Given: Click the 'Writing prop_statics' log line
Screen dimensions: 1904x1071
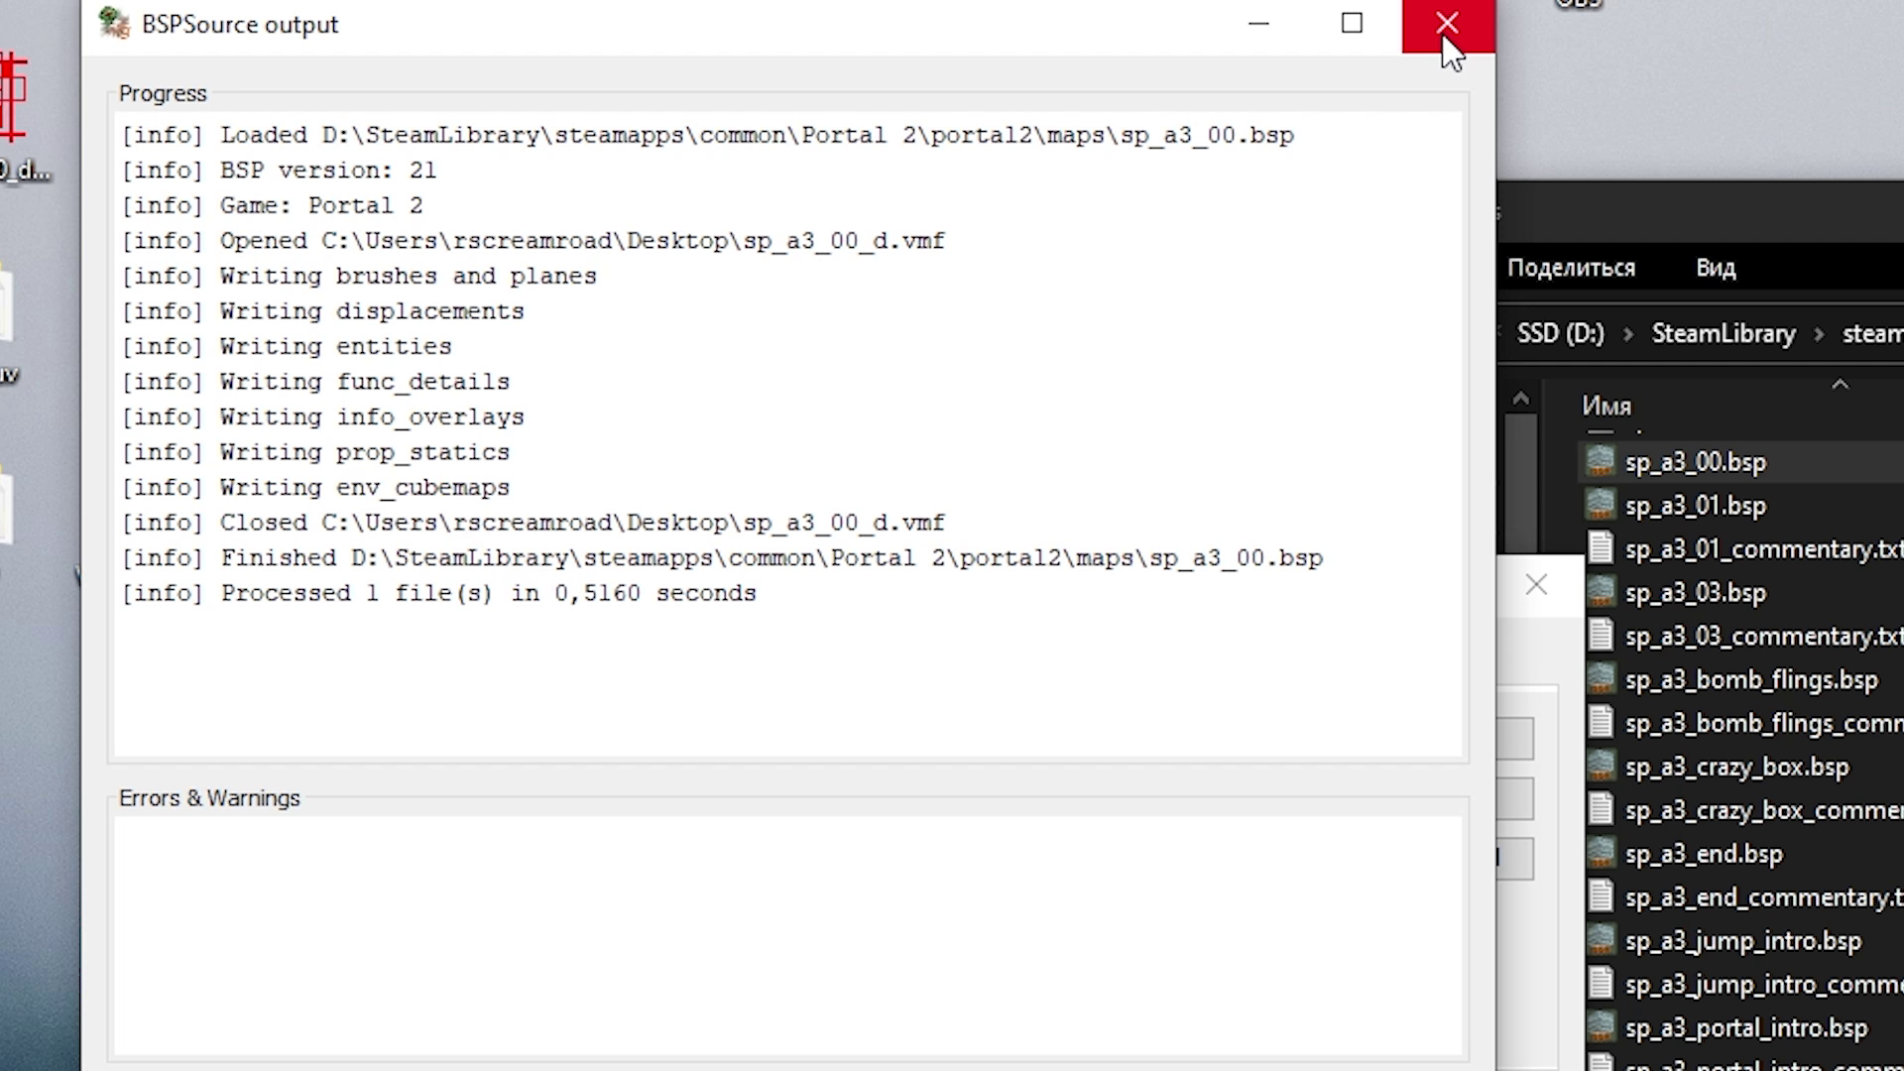Looking at the screenshot, I should point(315,452).
